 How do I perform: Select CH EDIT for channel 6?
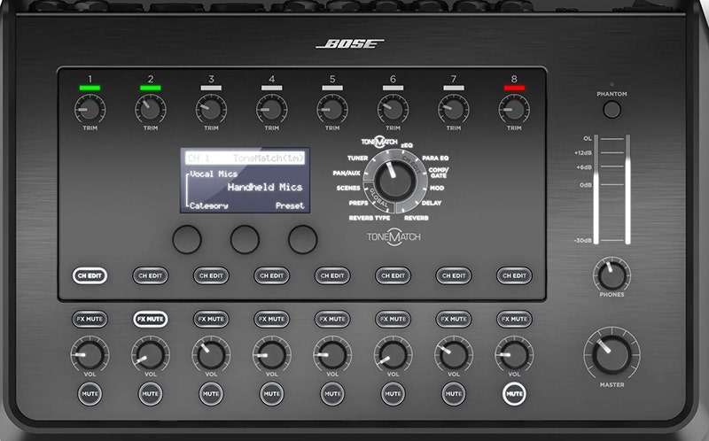coord(393,275)
